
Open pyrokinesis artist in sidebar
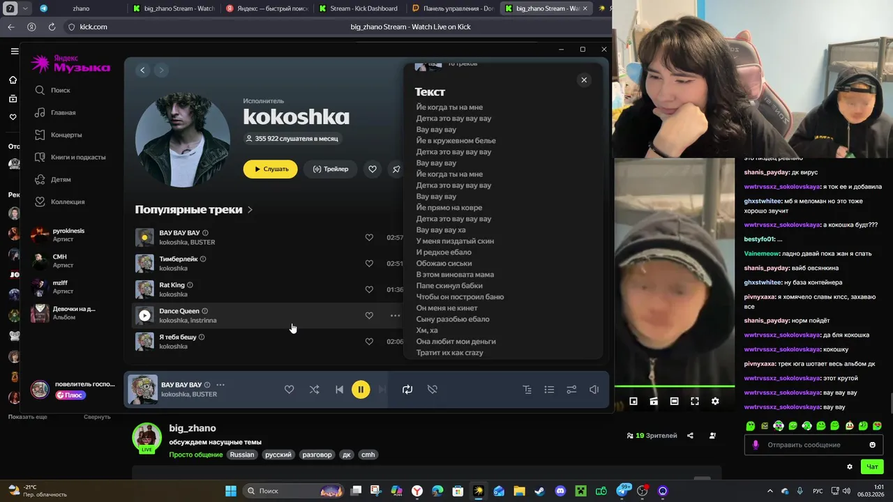(68, 235)
